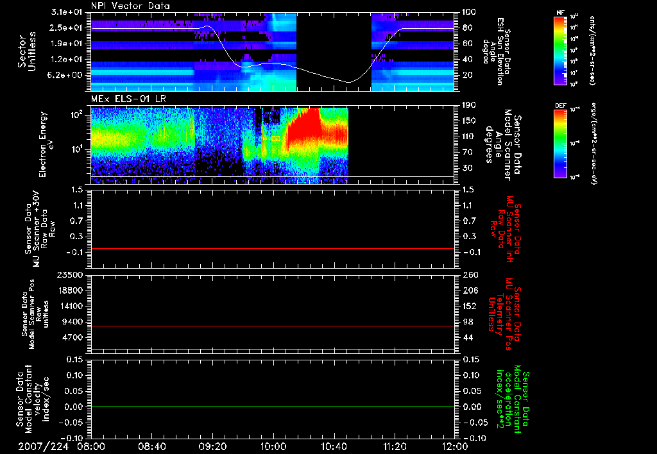Screen dimensions: 657x454
Task: Click the 'NF' label above the color bar
Action: pos(560,13)
